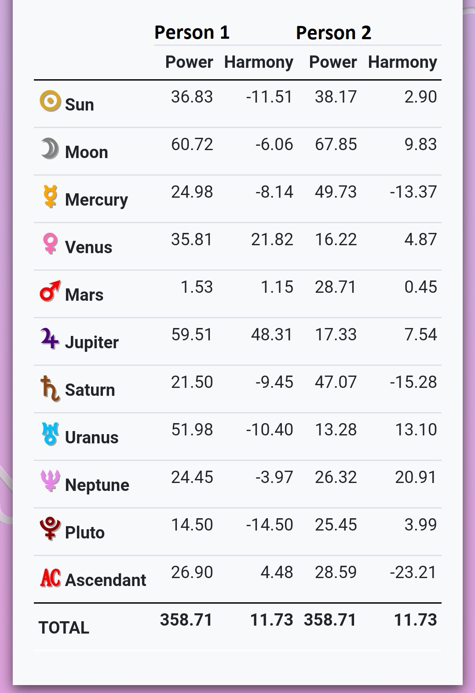Select the orange Mercury glyph icon
Viewport: 475px width, 693px height.
tap(51, 196)
